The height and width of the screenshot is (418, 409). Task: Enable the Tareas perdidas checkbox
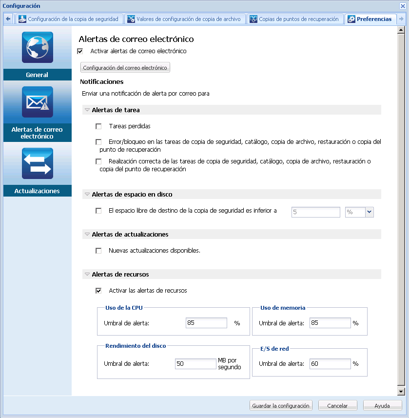pos(98,126)
